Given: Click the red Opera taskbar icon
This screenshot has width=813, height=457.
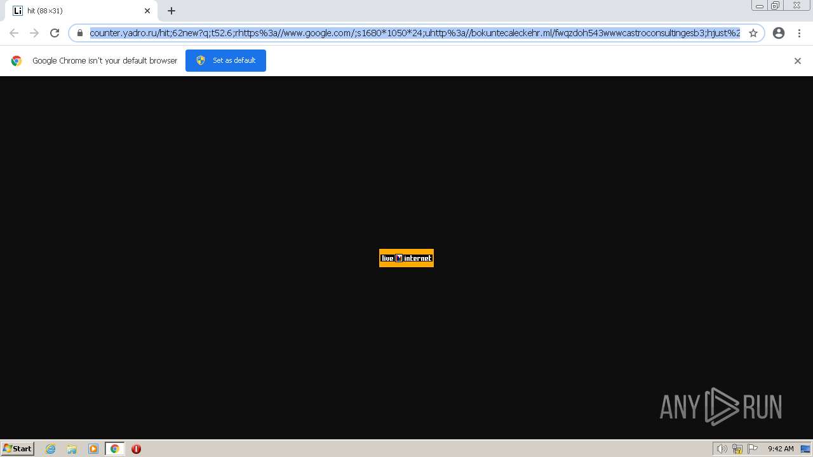Looking at the screenshot, I should coord(136,449).
